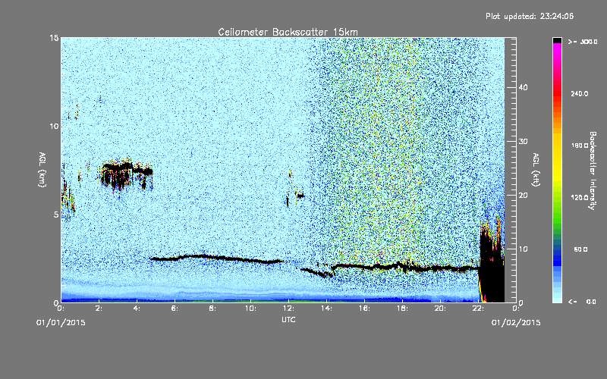607x379 pixels.
Task: Click the "4:" hour tick label
Action: click(137, 309)
